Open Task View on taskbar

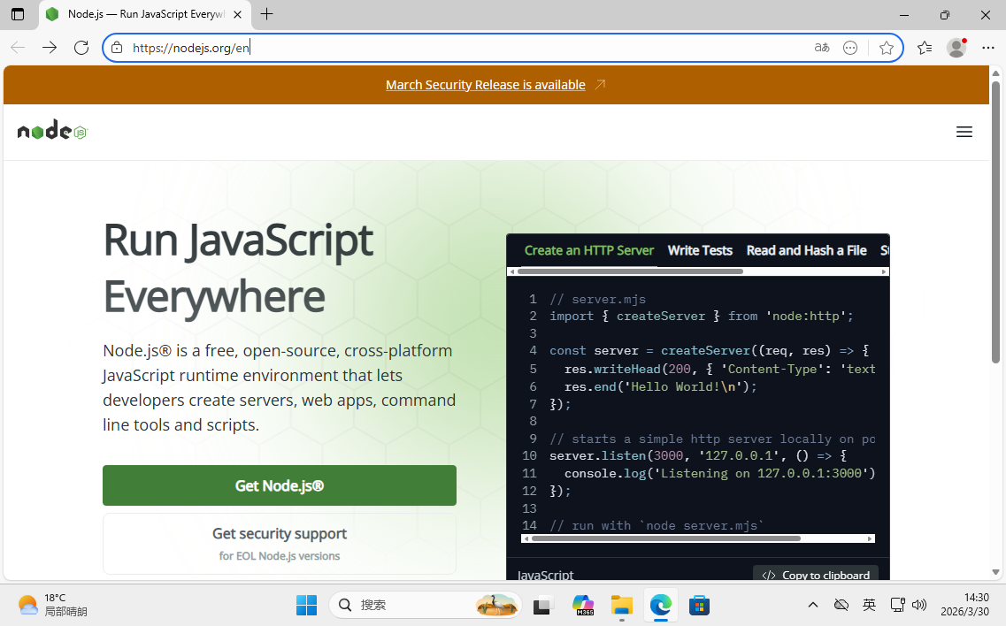coord(543,605)
